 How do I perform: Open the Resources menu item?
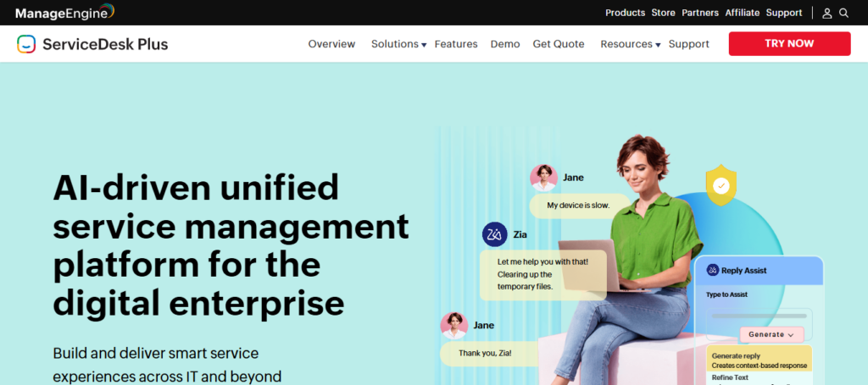(626, 44)
